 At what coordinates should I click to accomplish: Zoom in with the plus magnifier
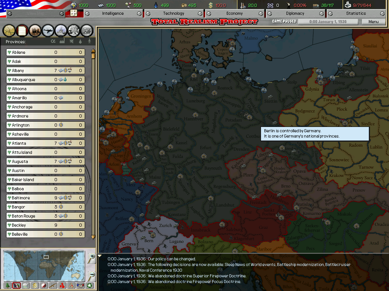point(92,258)
